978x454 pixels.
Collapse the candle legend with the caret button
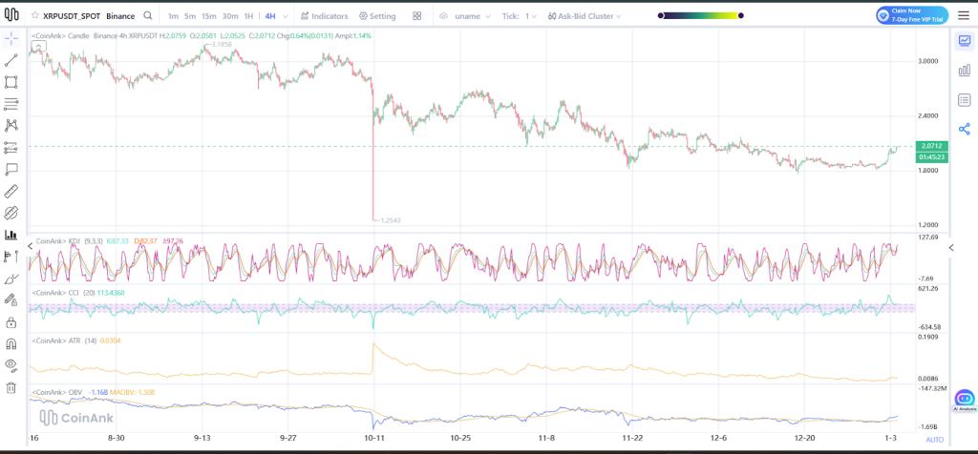pos(38,46)
